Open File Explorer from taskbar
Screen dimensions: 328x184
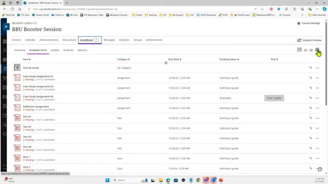pos(160,180)
